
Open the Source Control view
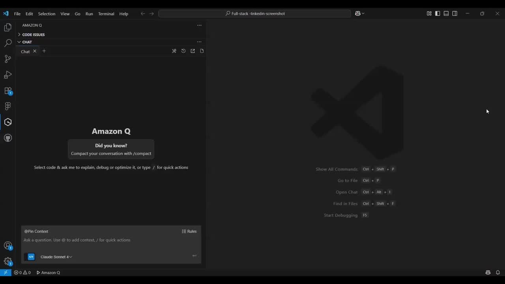coord(8,59)
